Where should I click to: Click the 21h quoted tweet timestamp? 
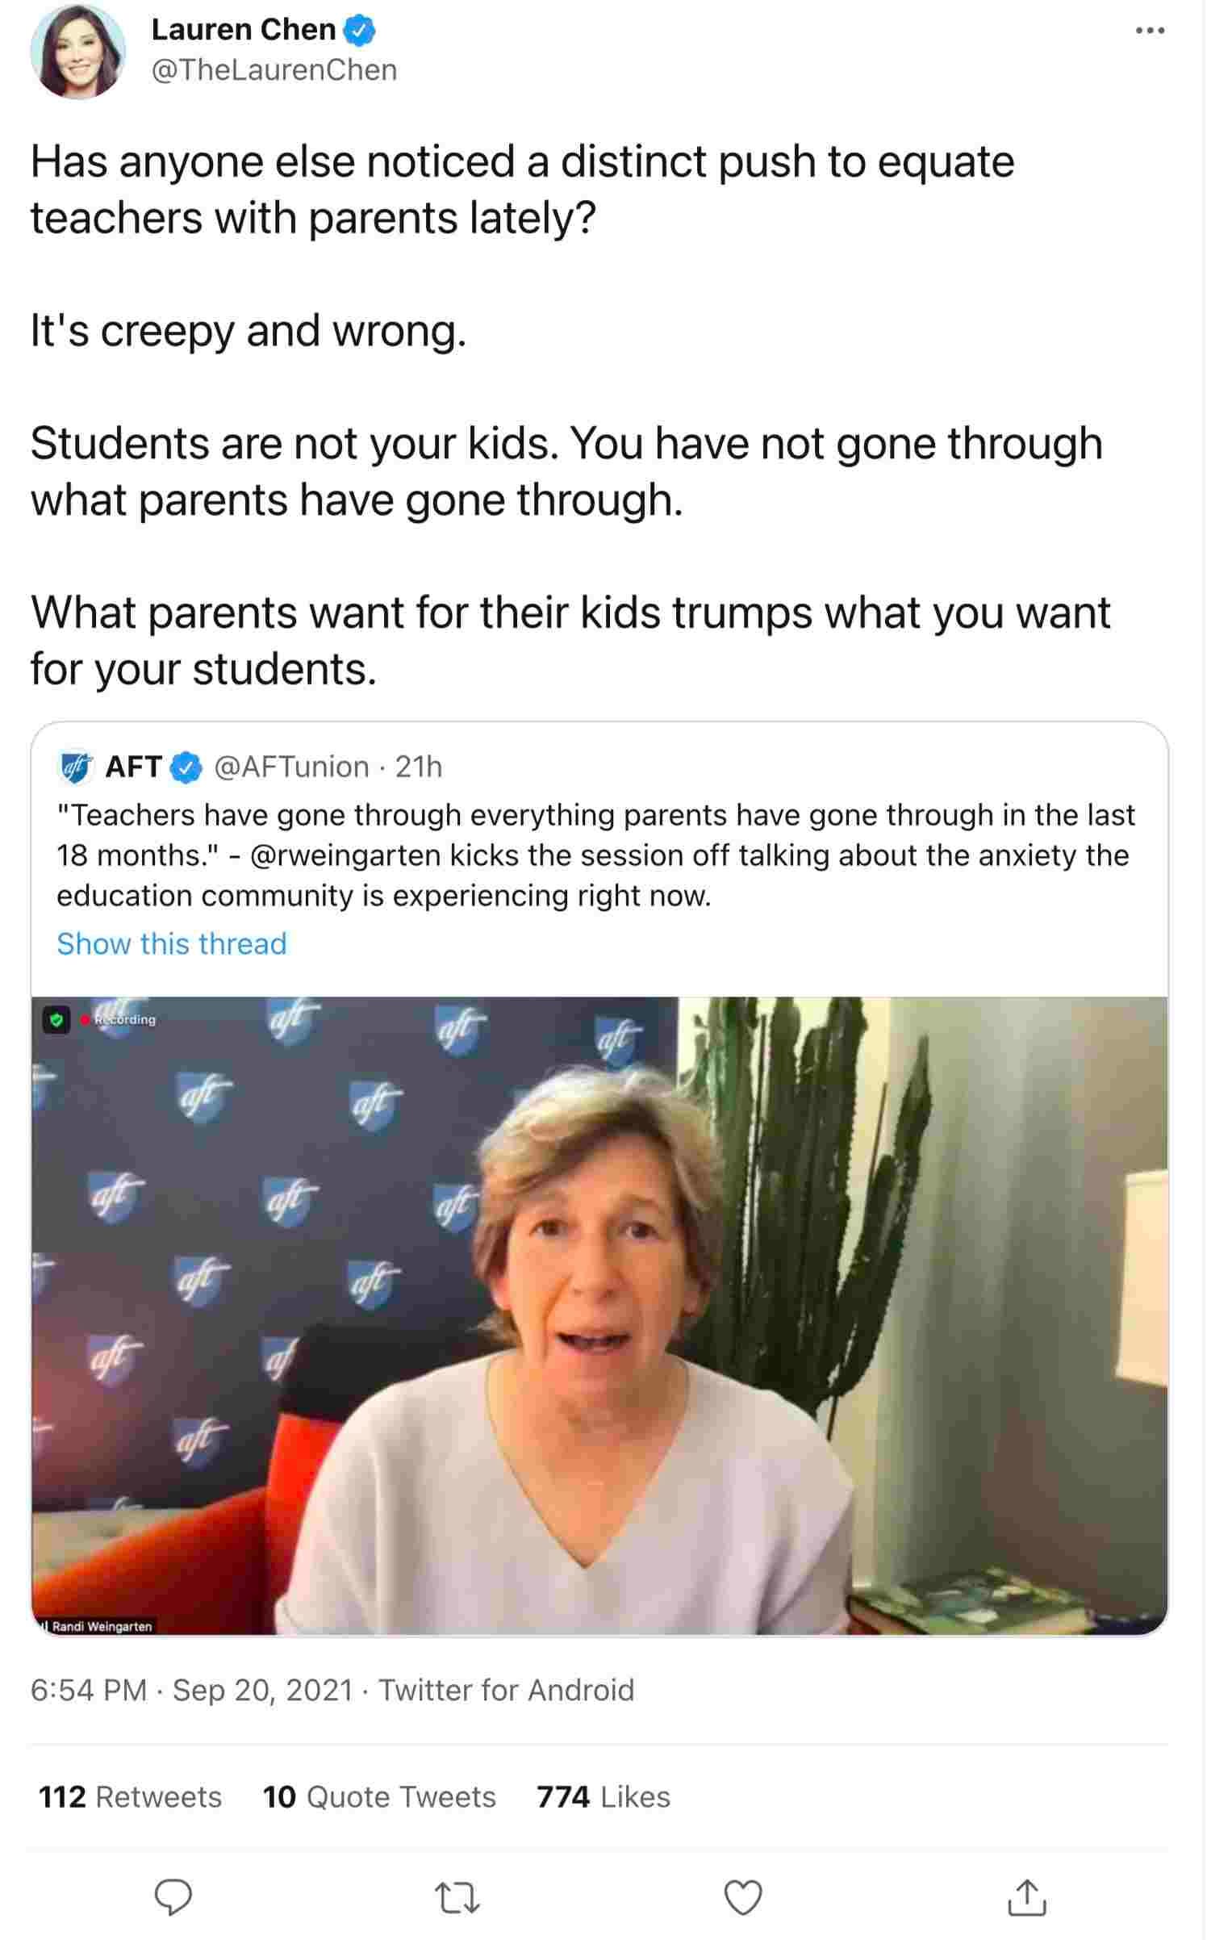pos(419,767)
